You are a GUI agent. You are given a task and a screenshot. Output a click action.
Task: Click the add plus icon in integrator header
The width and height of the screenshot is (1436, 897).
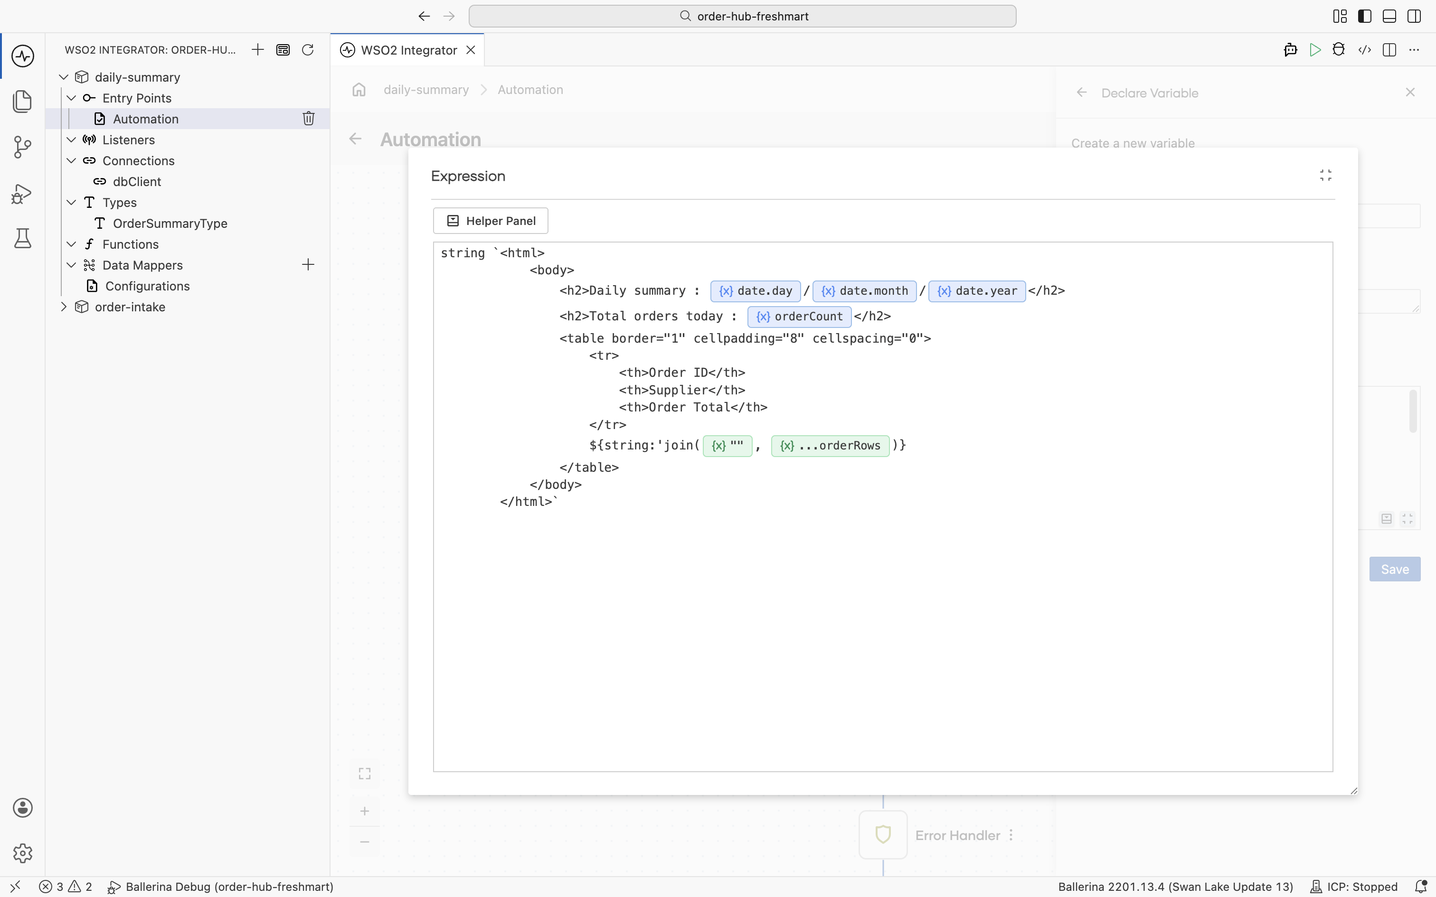pyautogui.click(x=257, y=50)
